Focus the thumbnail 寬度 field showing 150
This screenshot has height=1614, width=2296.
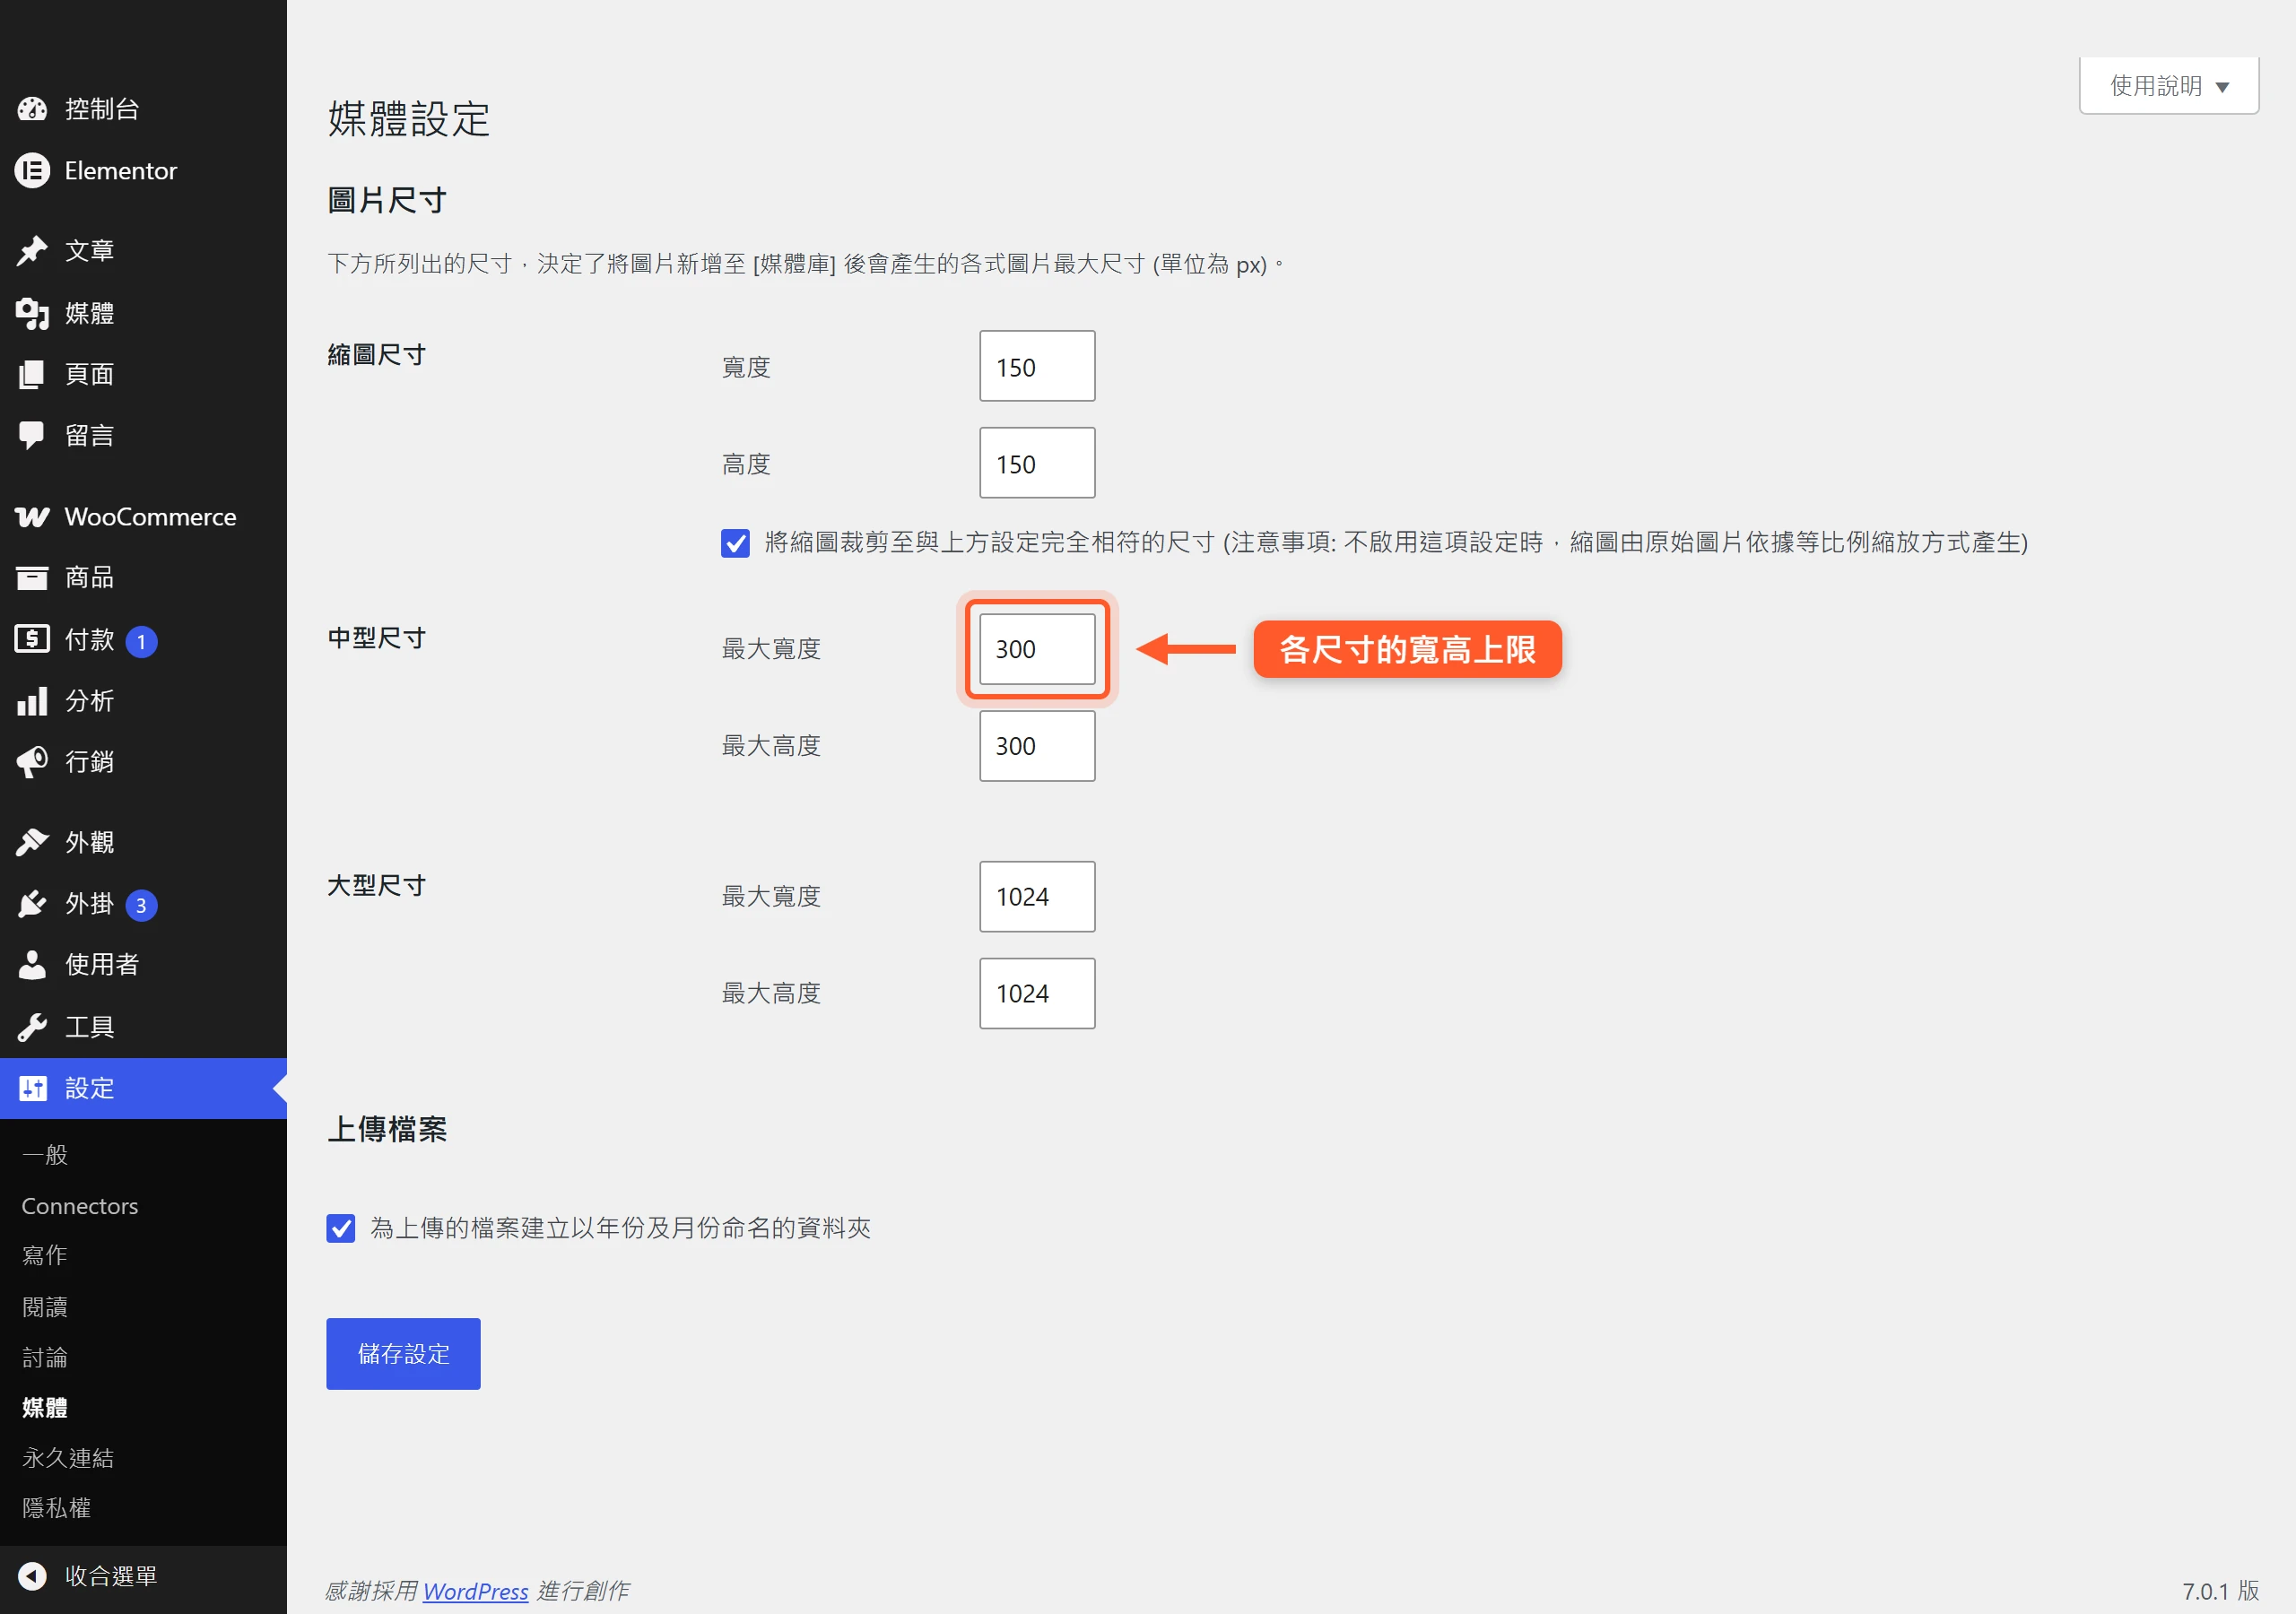(x=1037, y=366)
